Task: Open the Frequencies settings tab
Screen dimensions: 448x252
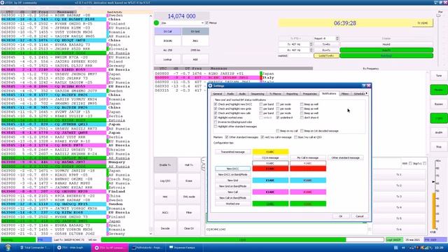Action: coord(309,94)
